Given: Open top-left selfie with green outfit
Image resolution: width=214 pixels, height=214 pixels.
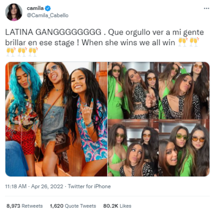Looking at the screenshot, I should tap(133, 90).
